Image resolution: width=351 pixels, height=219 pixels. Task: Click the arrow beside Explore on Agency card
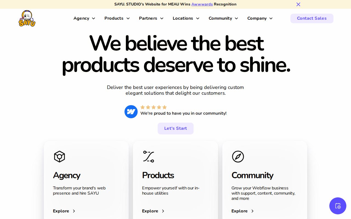[x=74, y=211]
